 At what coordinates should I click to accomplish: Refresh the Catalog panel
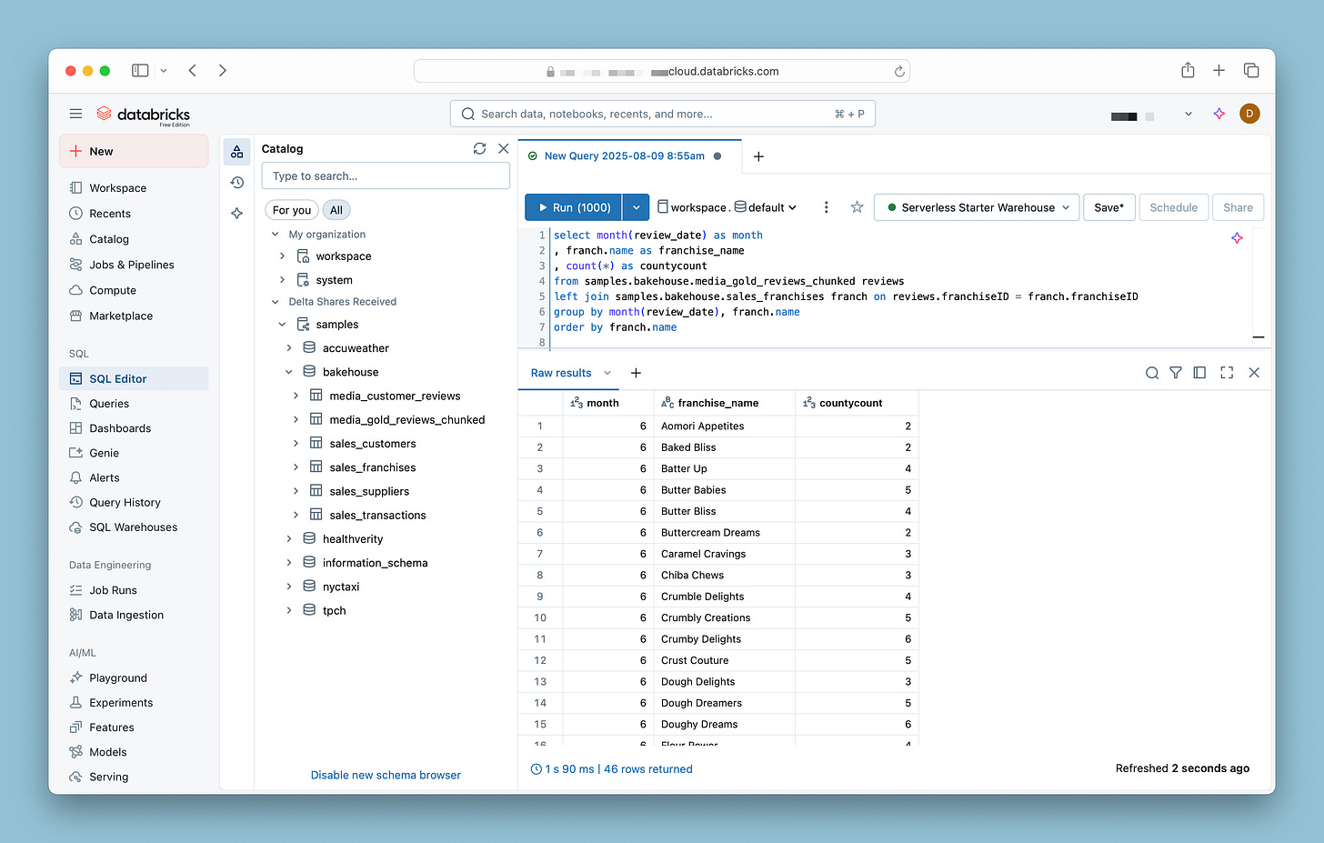pos(479,148)
